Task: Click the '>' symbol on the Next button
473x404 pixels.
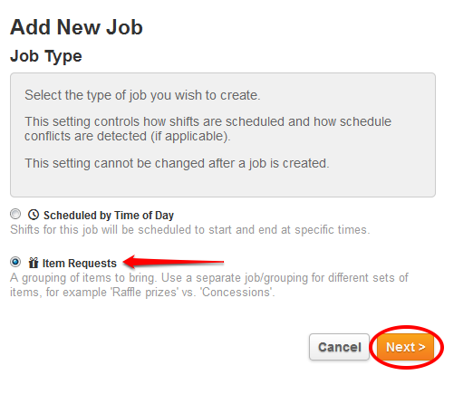Action: click(x=422, y=347)
